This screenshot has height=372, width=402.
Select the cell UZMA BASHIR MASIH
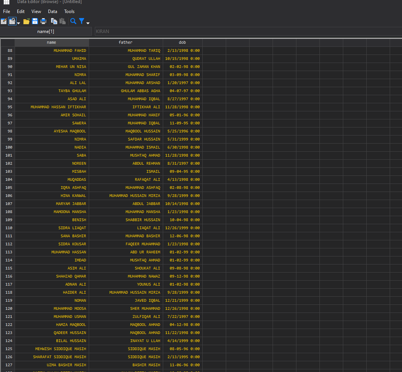coord(52,365)
